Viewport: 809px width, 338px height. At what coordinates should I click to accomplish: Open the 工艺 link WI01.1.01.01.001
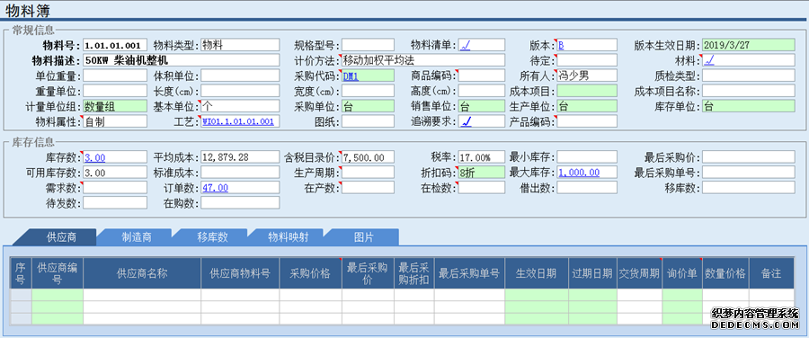(x=238, y=121)
